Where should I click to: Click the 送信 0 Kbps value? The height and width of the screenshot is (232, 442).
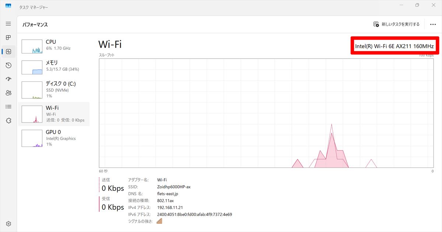(x=113, y=188)
